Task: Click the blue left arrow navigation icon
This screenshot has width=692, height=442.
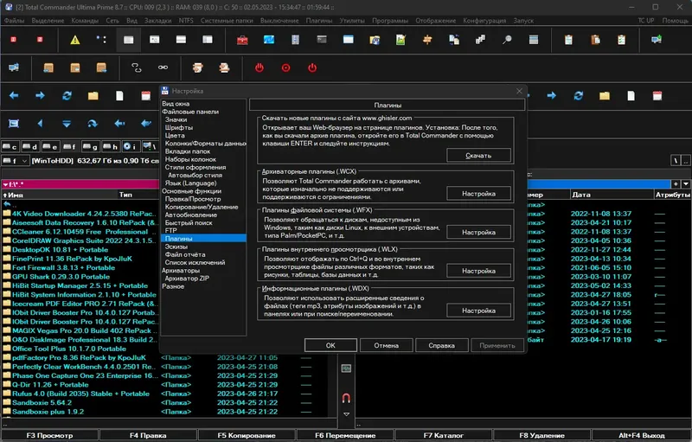Action: [14, 95]
